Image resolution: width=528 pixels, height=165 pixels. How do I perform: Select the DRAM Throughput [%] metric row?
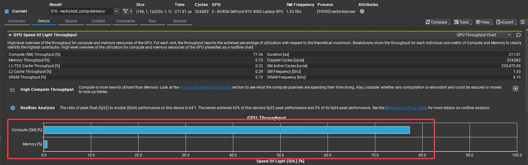[136, 77]
